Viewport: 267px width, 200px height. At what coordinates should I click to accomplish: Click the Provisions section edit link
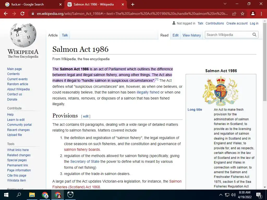pos(86,116)
